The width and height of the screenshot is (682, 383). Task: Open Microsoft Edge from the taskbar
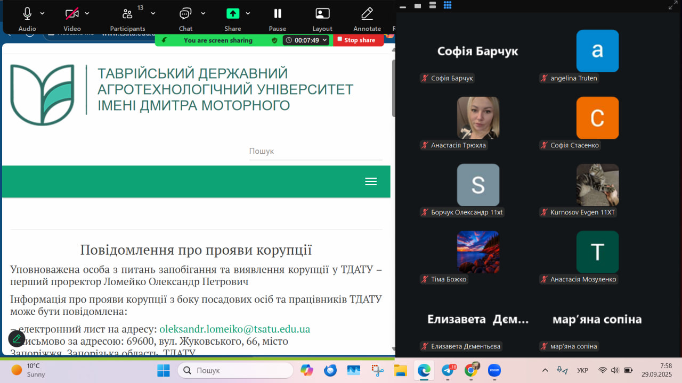(424, 370)
